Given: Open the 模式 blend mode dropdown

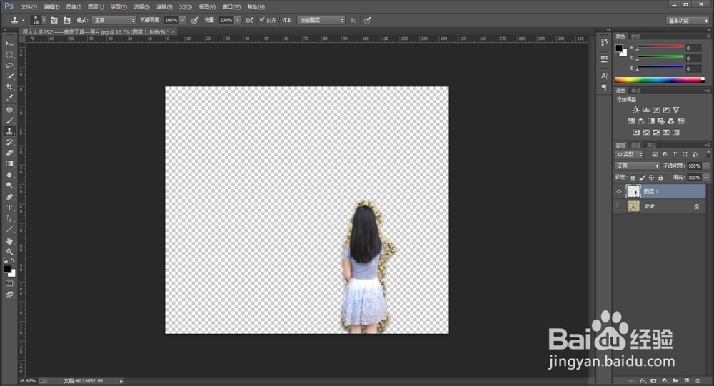Looking at the screenshot, I should (114, 20).
